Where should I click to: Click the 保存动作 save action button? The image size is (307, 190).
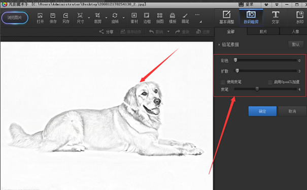(131, 32)
